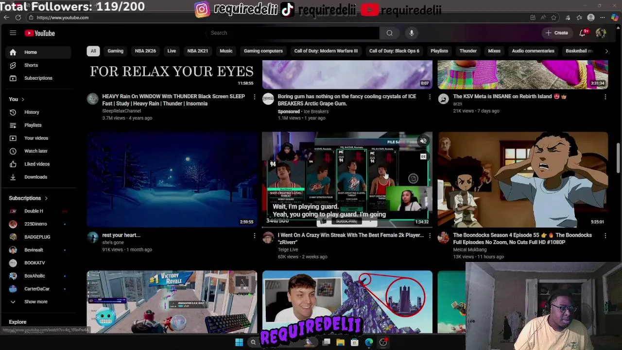Image resolution: width=622 pixels, height=350 pixels.
Task: Open the Boondocks cartoon thumbnail
Action: tap(523, 179)
